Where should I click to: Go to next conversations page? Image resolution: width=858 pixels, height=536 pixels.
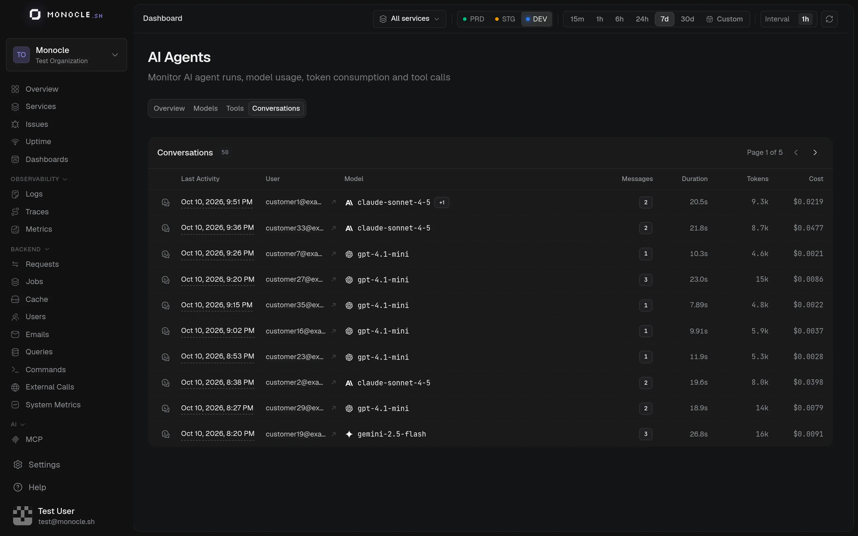(815, 152)
